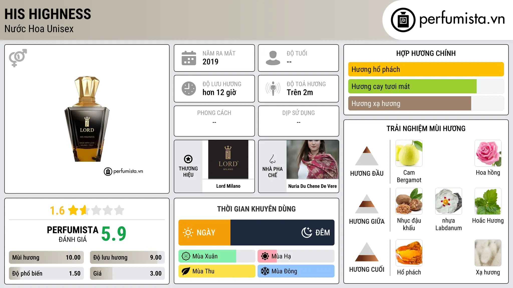The width and height of the screenshot is (513, 288).
Task: Open the Nuria Du Chene De Vere photo
Action: (x=313, y=159)
